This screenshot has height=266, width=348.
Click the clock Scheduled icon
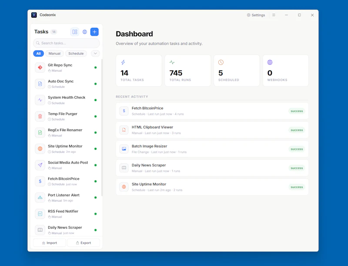(x=221, y=62)
